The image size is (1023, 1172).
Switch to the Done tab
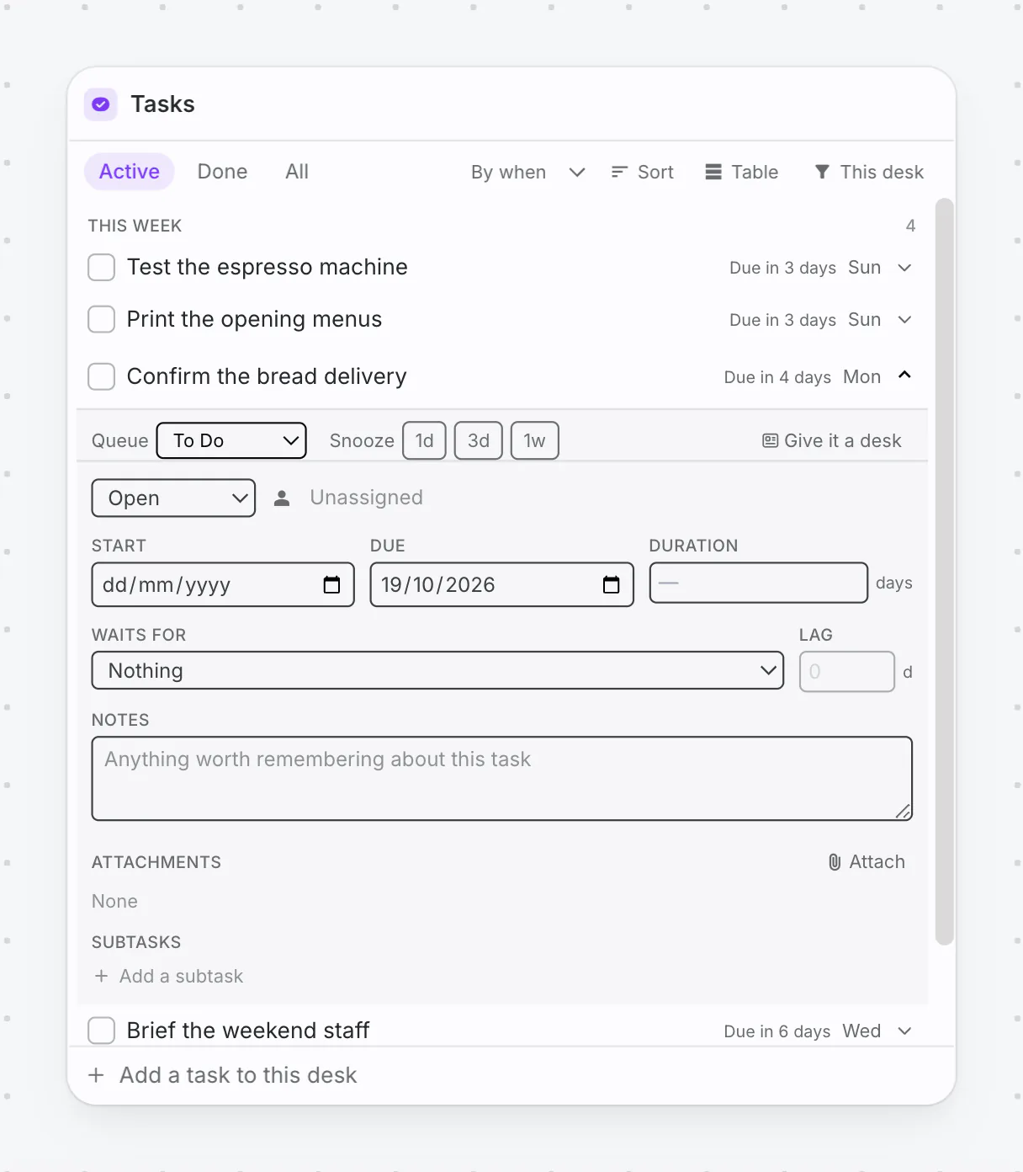(x=222, y=172)
